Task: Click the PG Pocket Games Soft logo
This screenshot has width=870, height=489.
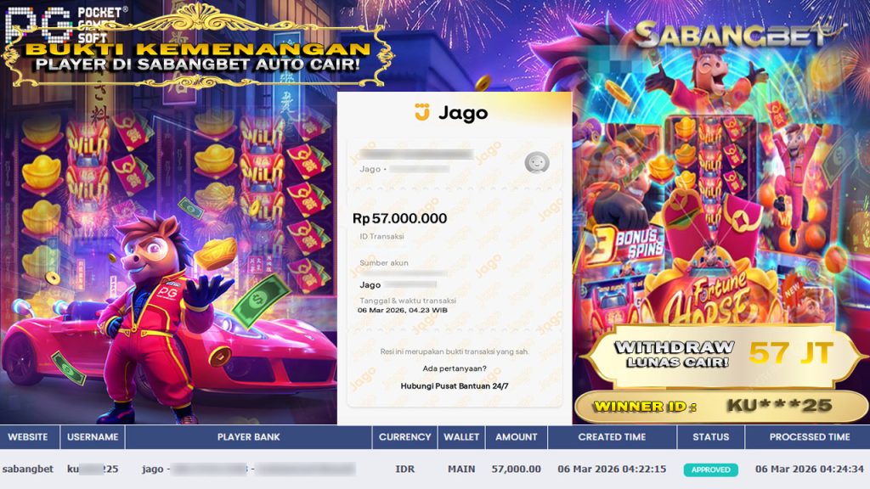Action: point(65,24)
